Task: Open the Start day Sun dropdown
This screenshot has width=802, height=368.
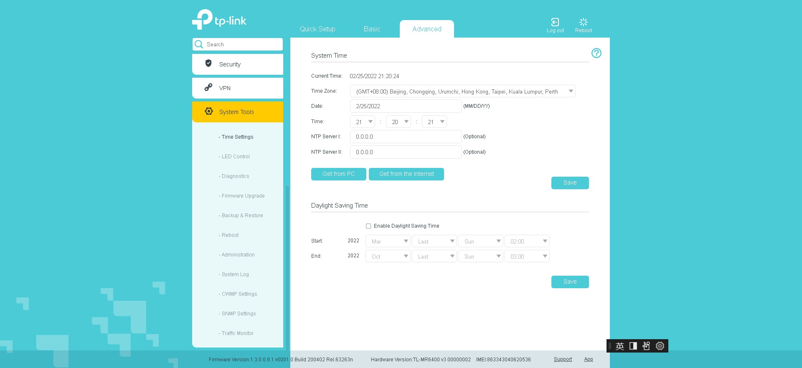Action: 481,241
